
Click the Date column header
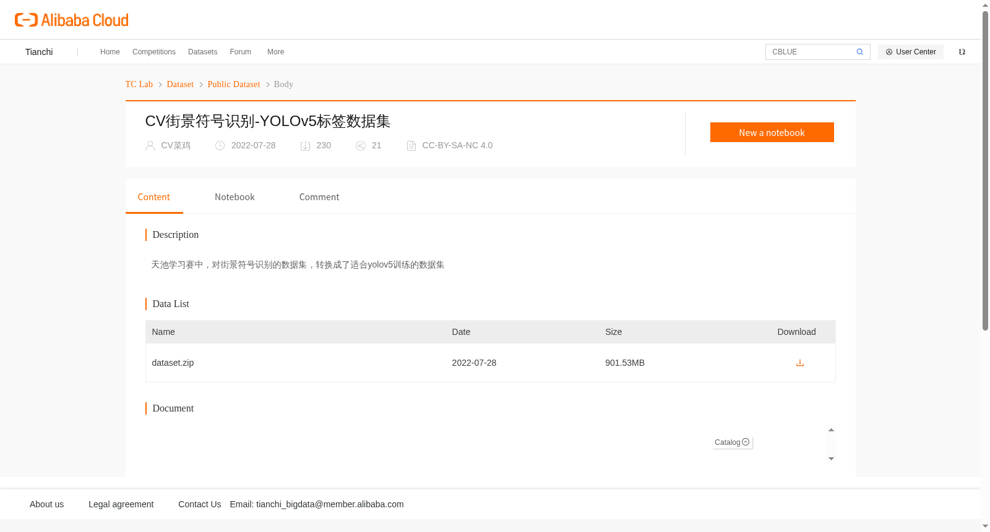[461, 332]
